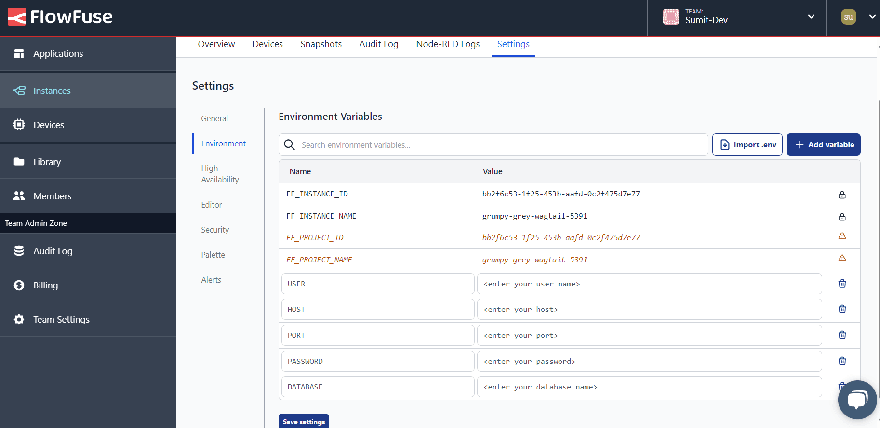Click the search environment variables field
Viewport: 880px width, 428px height.
(501, 145)
